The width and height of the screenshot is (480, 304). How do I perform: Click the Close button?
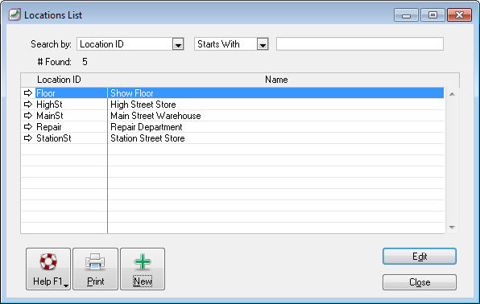420,282
